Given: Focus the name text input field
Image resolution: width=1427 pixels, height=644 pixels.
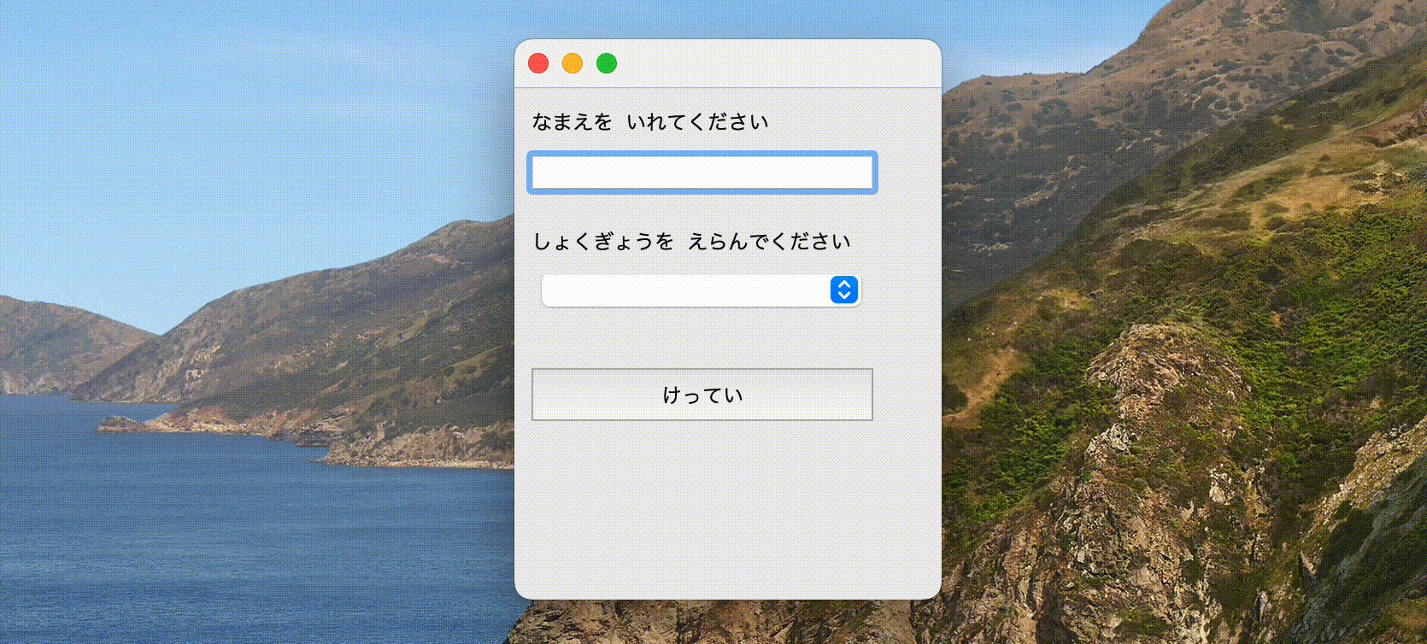Looking at the screenshot, I should tap(702, 173).
